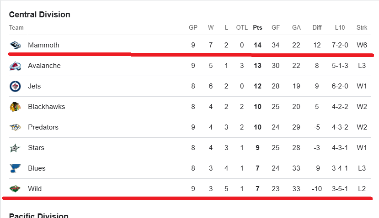Select the Blackhawks team name
This screenshot has height=218, width=379.
[x=46, y=107]
